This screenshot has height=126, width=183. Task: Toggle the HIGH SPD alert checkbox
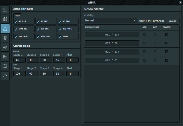[38, 37]
